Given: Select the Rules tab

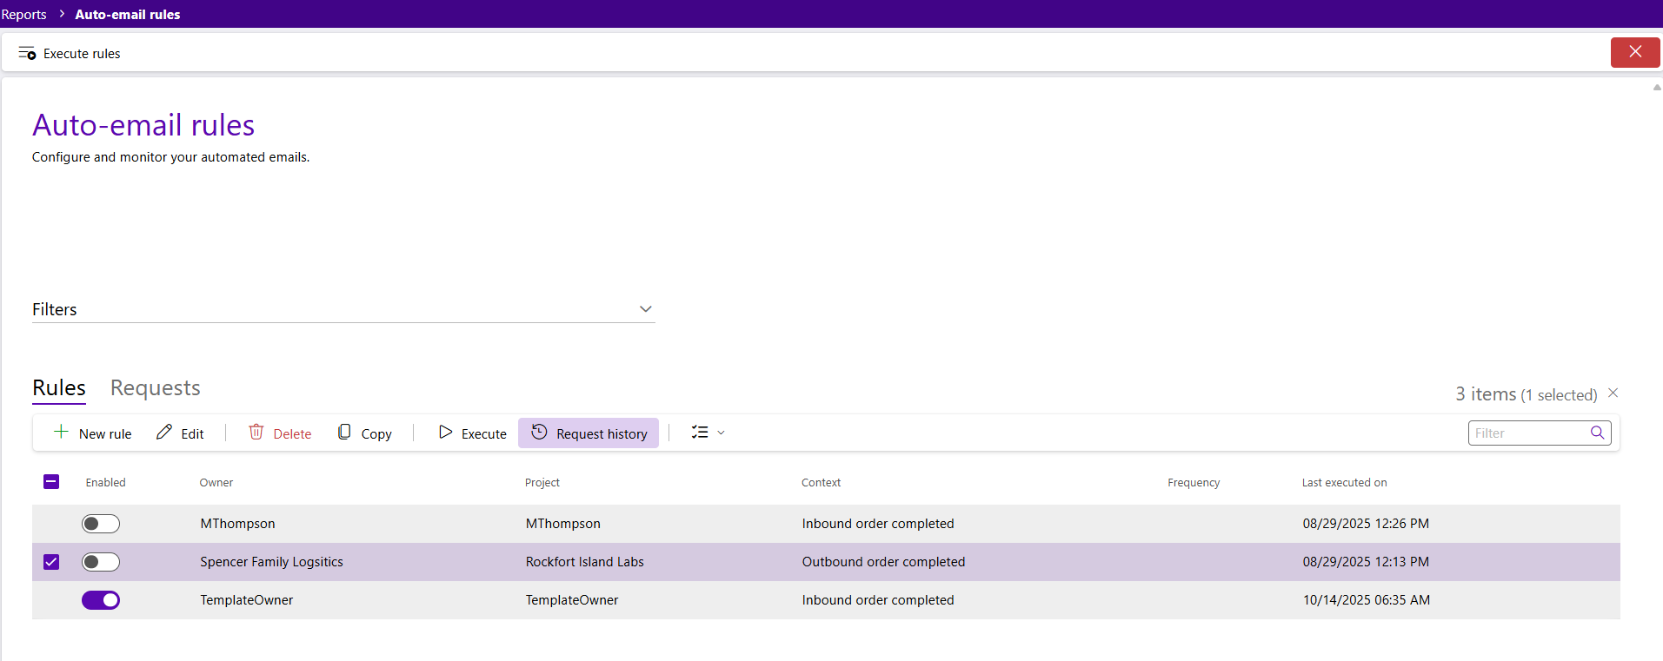Looking at the screenshot, I should [59, 388].
